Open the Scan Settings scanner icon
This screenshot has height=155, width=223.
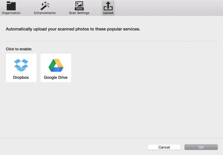click(79, 6)
